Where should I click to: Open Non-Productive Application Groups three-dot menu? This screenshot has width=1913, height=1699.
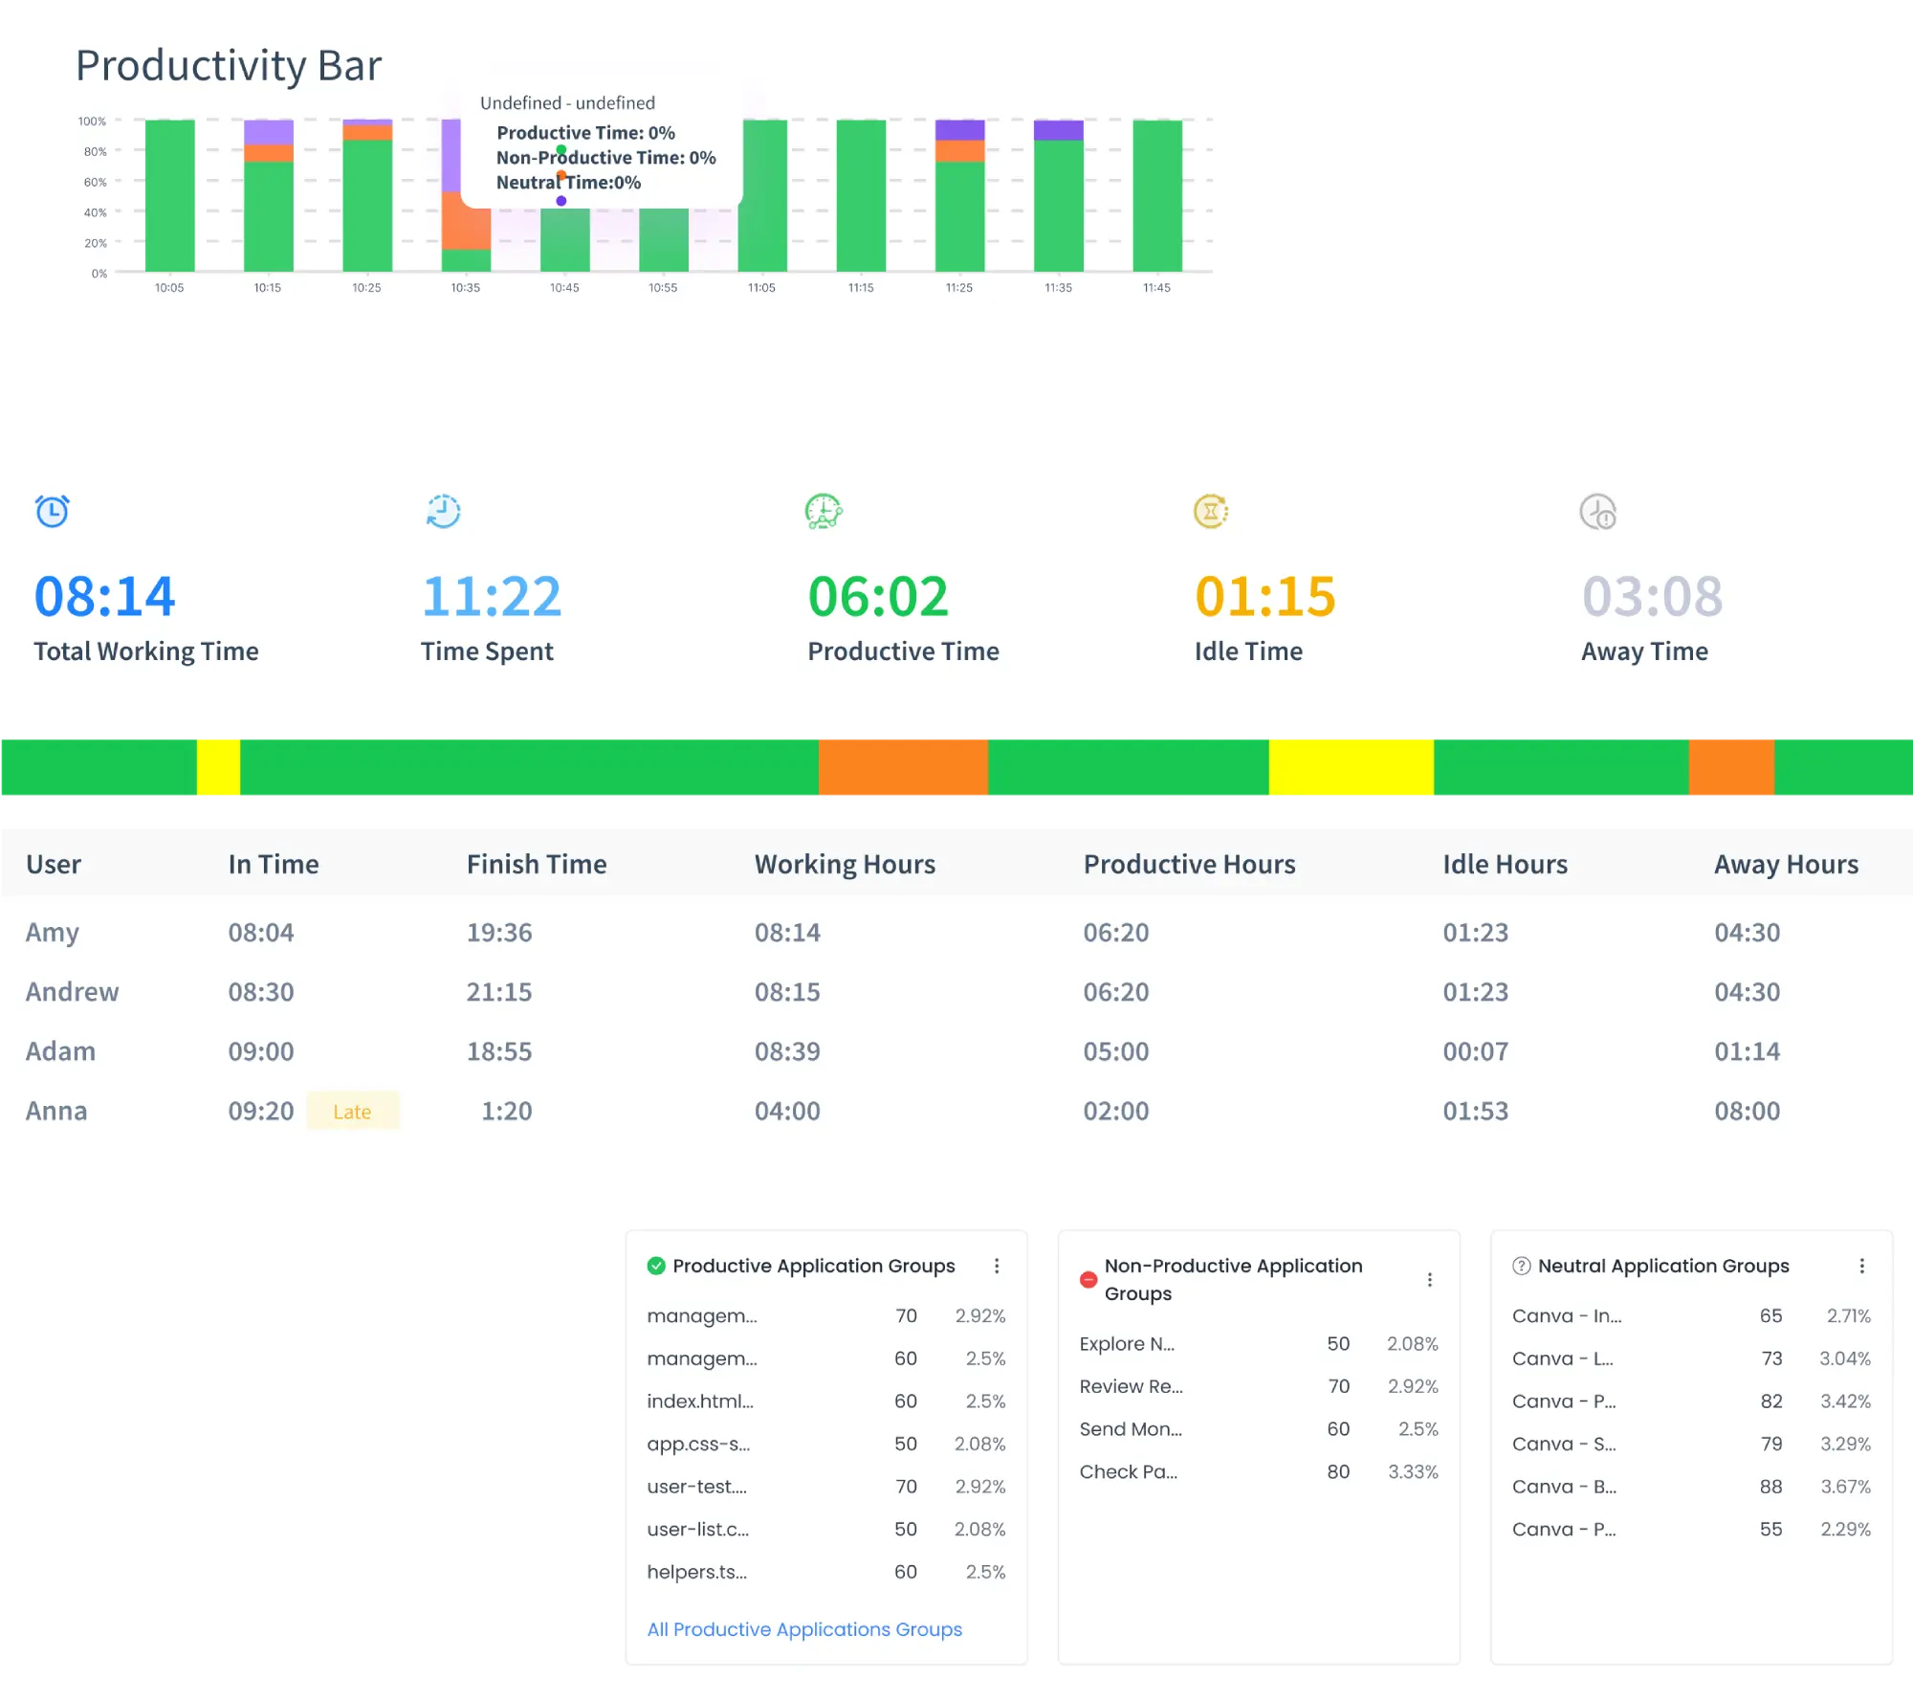point(1429,1279)
